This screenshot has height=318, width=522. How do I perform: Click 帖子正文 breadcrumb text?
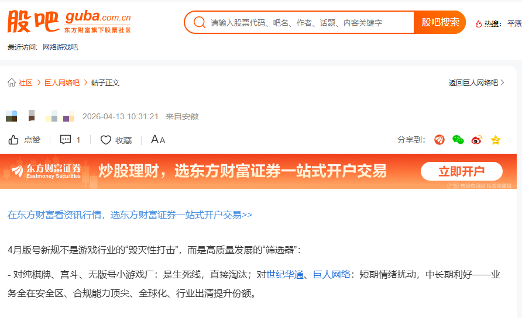105,83
